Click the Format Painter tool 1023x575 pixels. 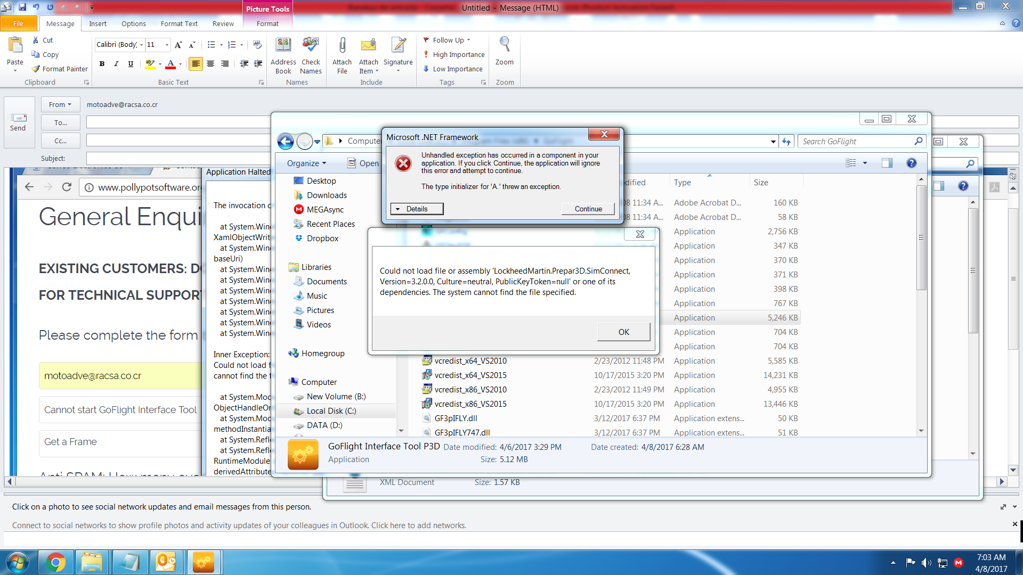60,69
